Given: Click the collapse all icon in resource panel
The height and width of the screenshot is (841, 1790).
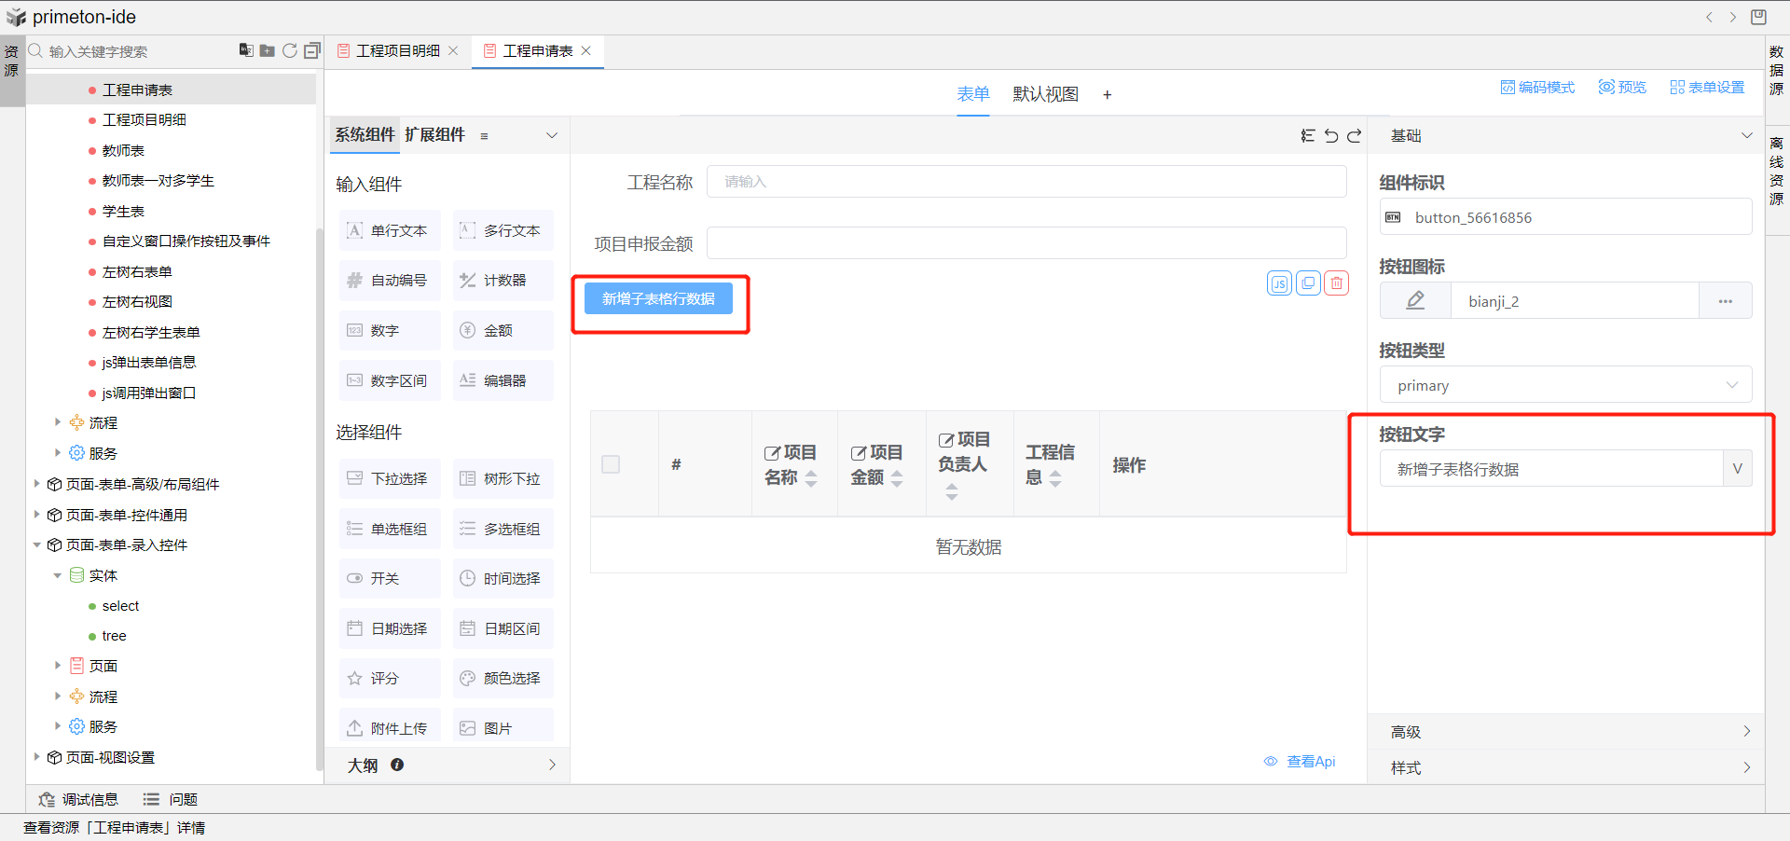Looking at the screenshot, I should coord(312,51).
